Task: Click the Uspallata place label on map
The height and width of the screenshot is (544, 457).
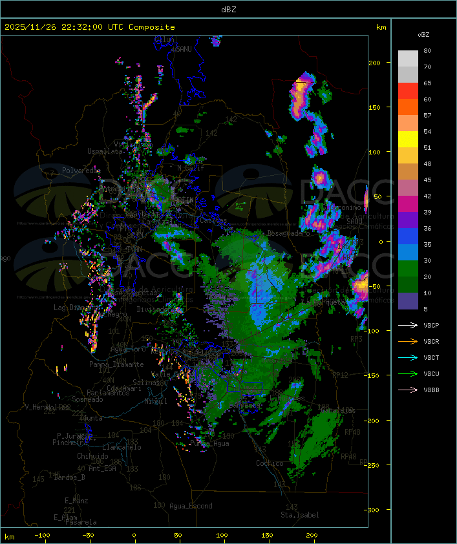Action: 105,151
